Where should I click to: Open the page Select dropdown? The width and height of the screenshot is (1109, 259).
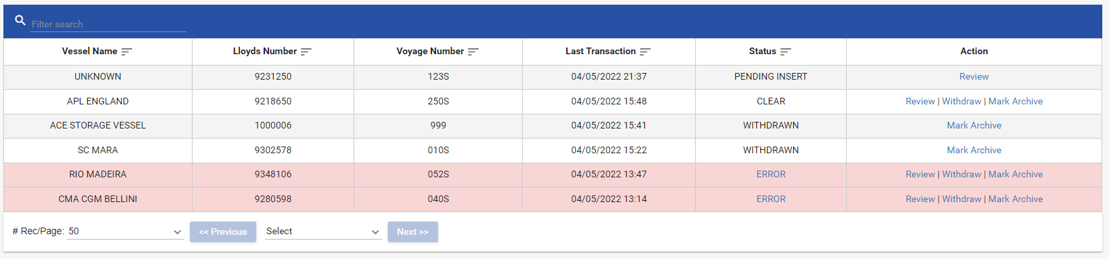coord(323,232)
